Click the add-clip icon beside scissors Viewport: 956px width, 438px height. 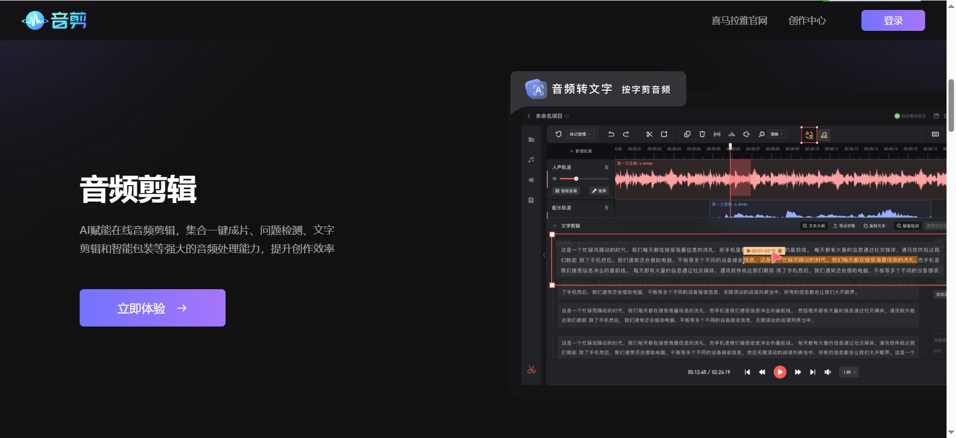(x=664, y=134)
